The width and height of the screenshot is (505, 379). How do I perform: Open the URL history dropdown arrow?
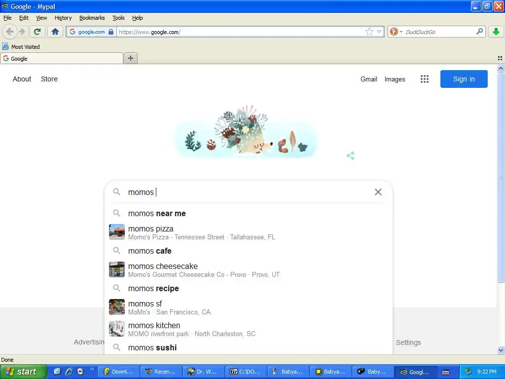(379, 32)
